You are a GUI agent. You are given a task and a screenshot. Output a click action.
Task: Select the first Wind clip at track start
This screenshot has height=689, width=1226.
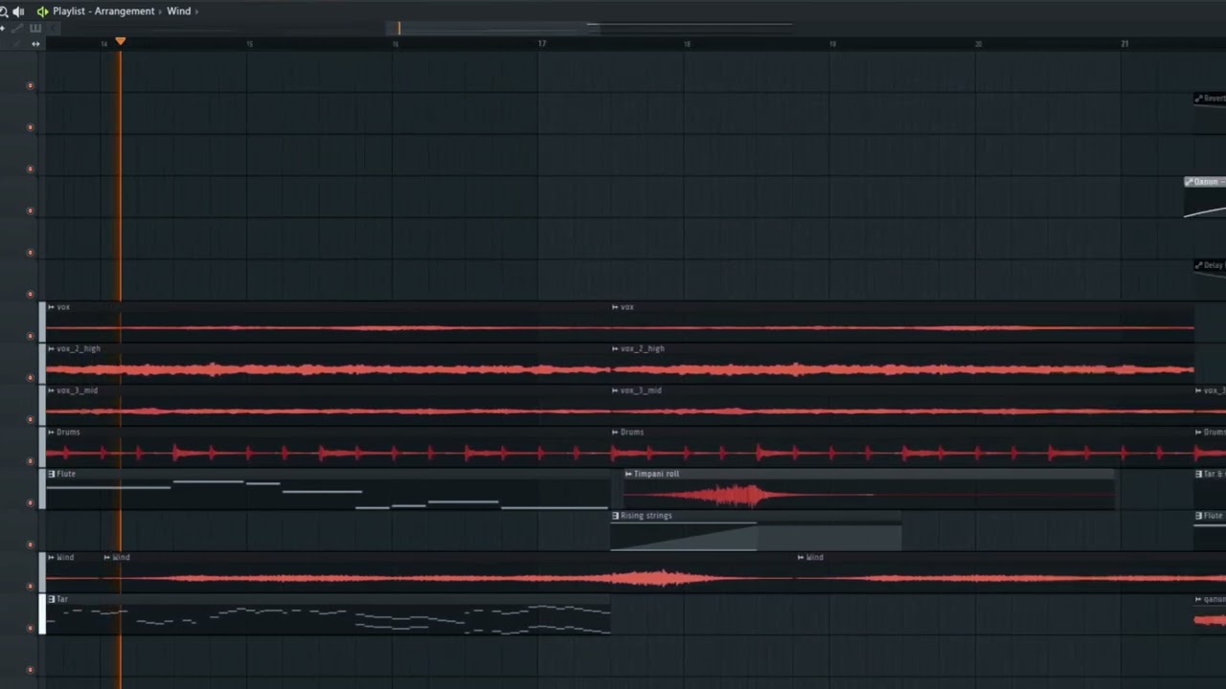(74, 572)
